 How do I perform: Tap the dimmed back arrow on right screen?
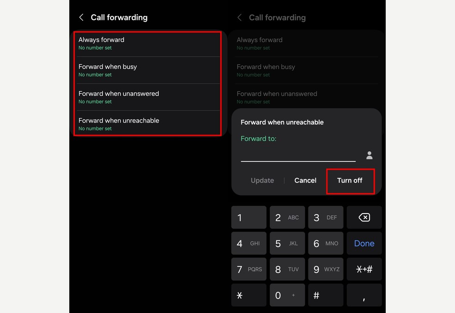(240, 18)
